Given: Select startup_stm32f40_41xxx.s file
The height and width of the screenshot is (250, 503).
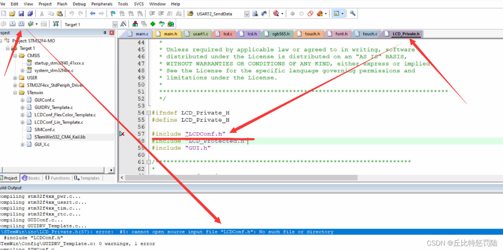Looking at the screenshot, I should coord(59,63).
